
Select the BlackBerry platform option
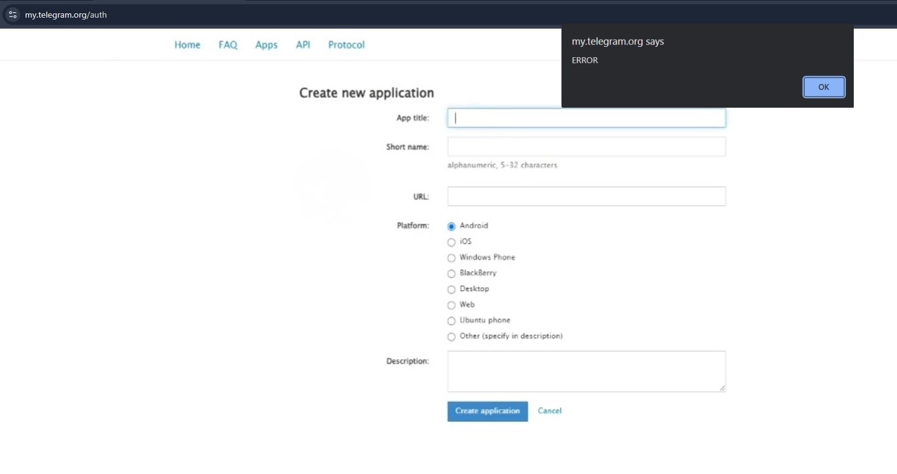point(451,274)
